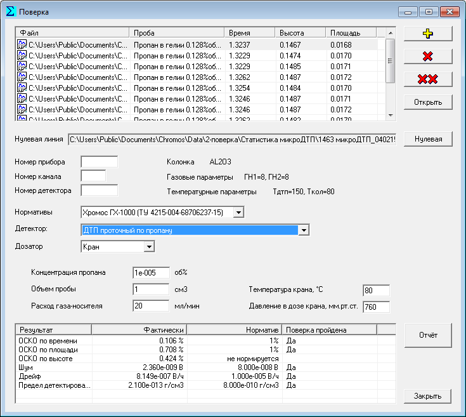The width and height of the screenshot is (466, 417).
Task: Click the Закрыть button
Action: 428,396
